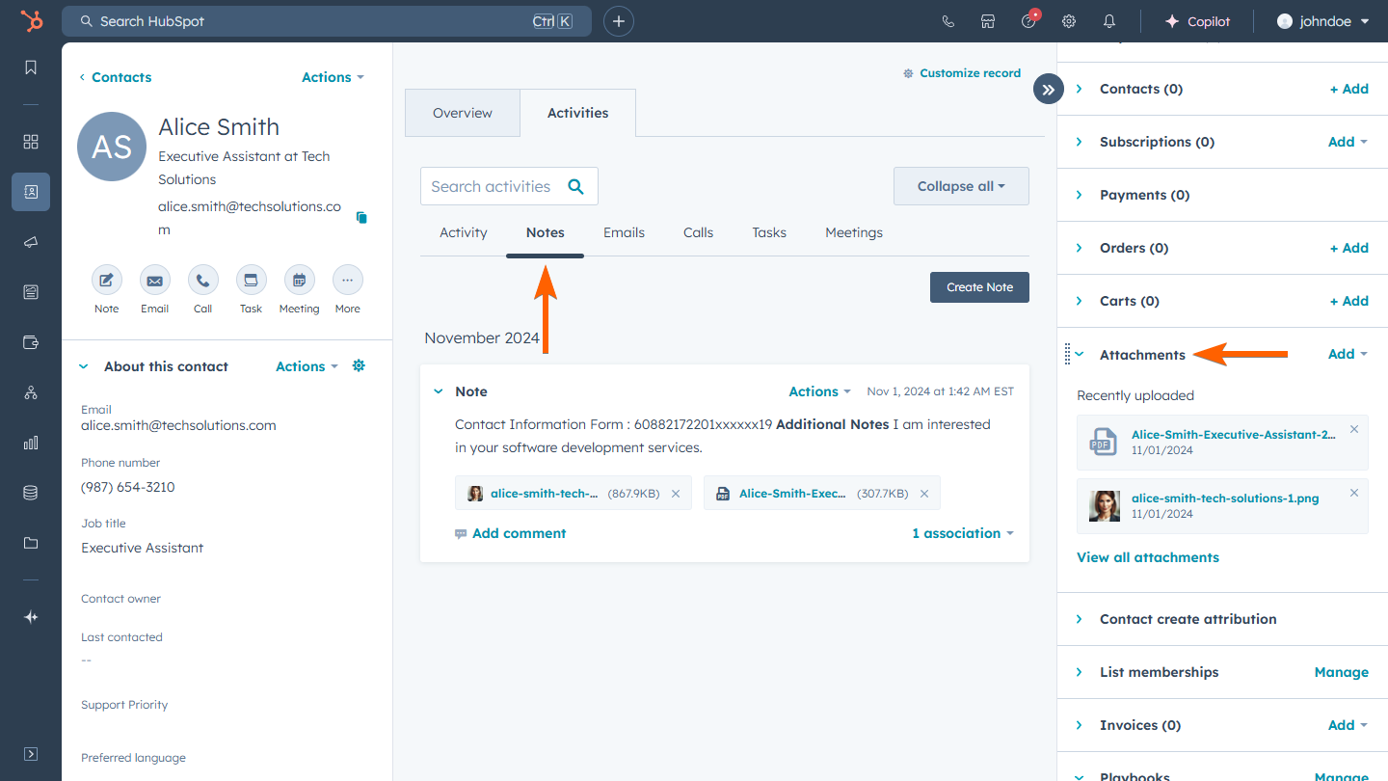Open the CRM contacts icon in sidebar

[31, 192]
